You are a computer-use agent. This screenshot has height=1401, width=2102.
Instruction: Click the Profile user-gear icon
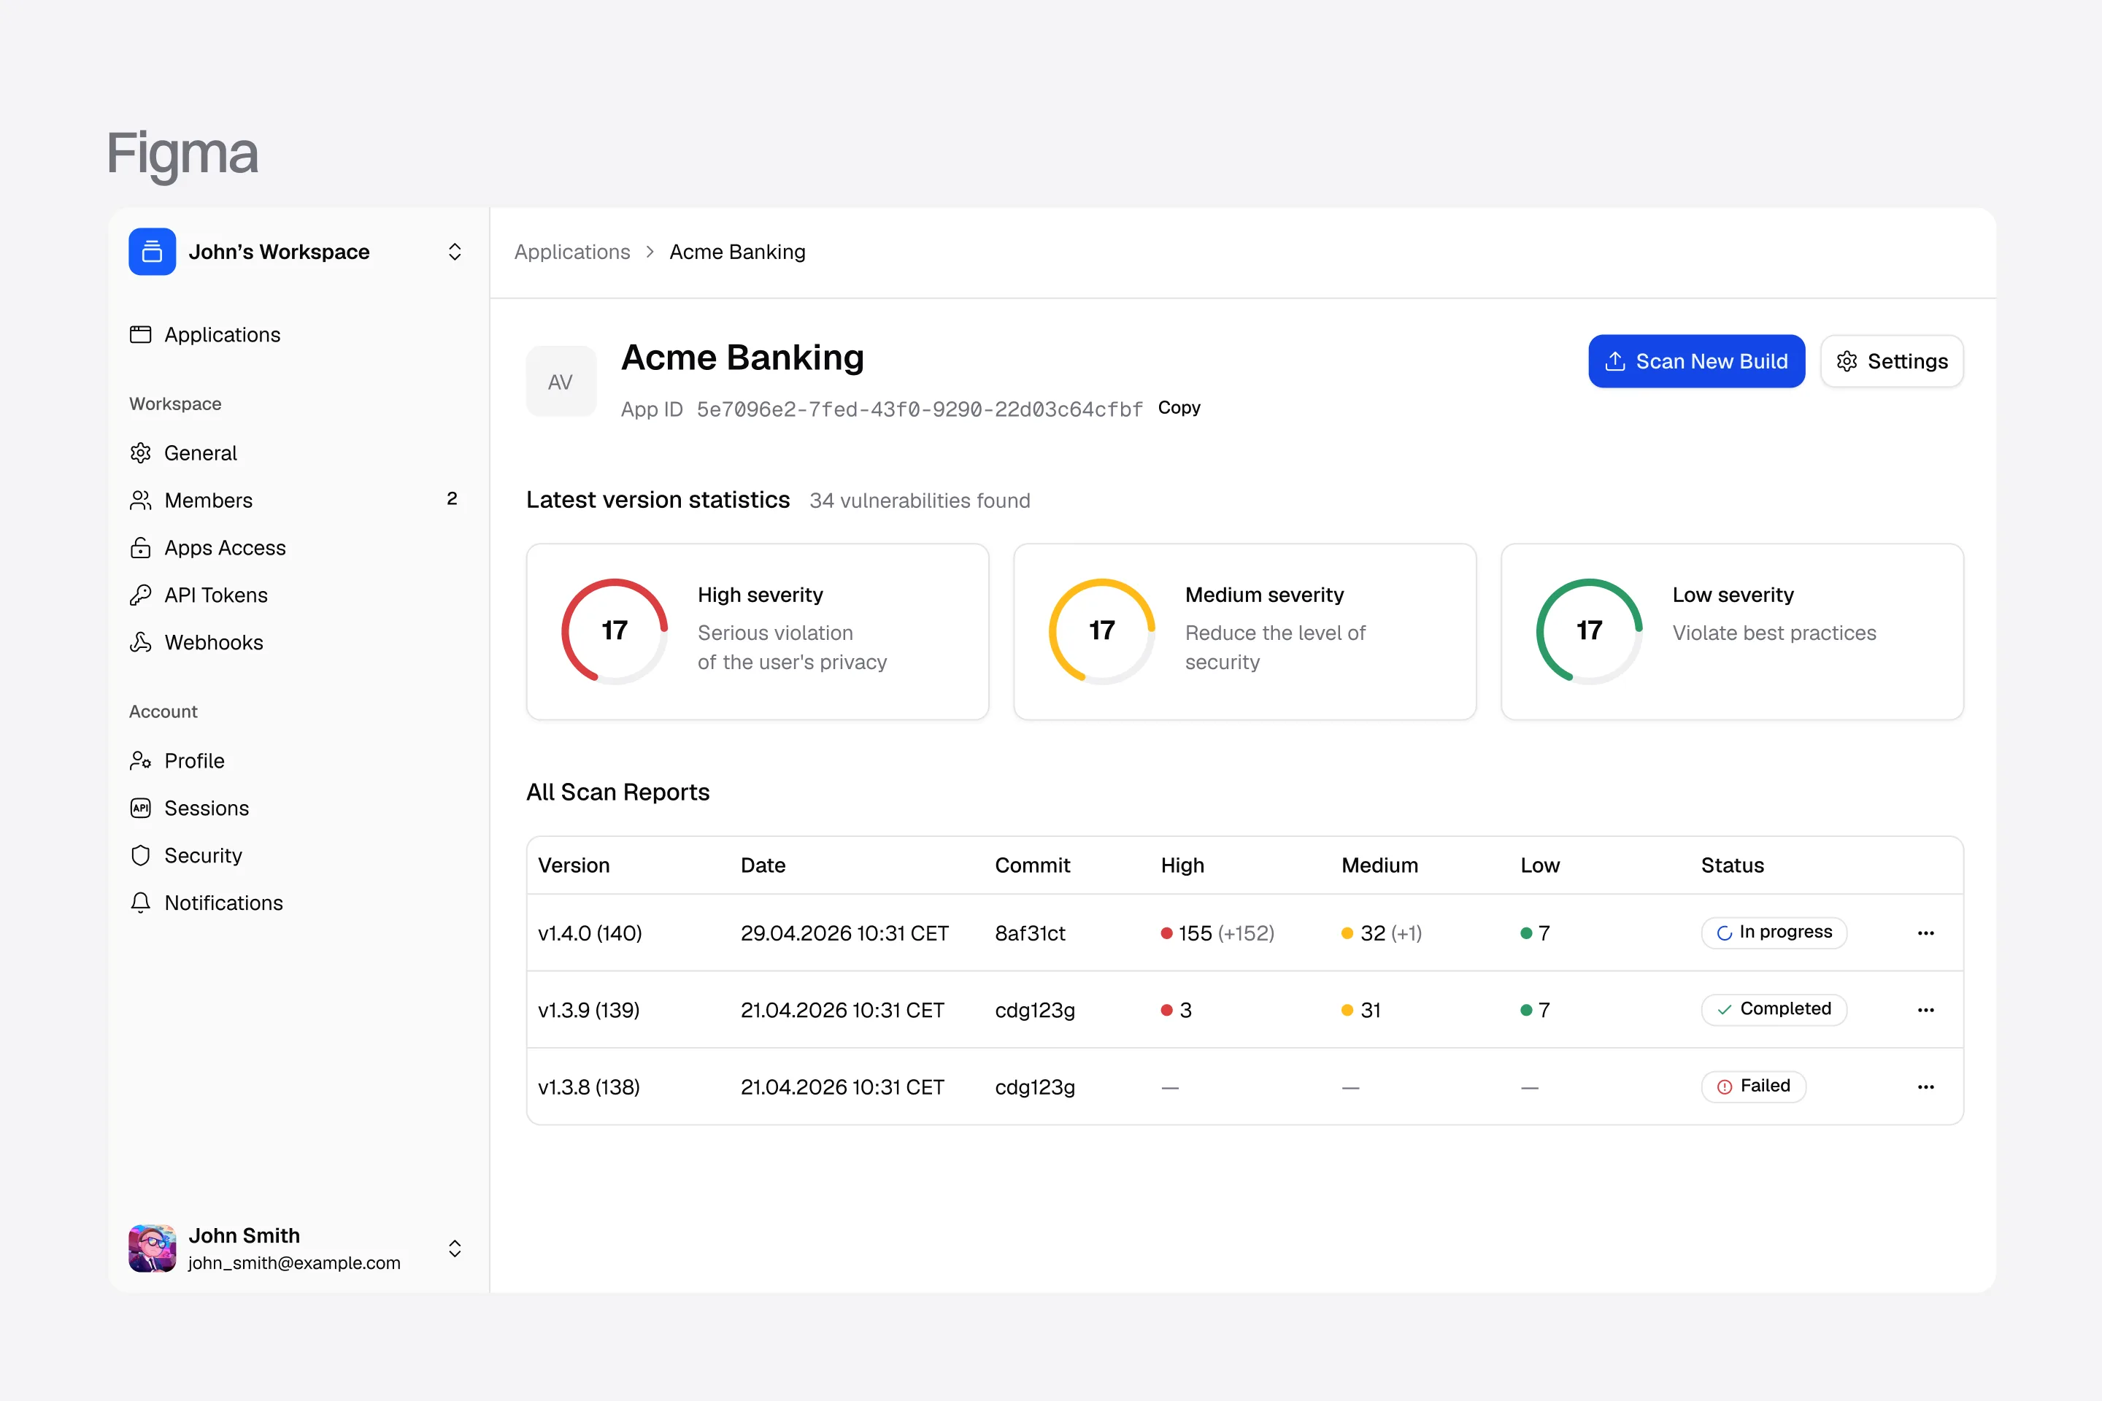coord(140,760)
